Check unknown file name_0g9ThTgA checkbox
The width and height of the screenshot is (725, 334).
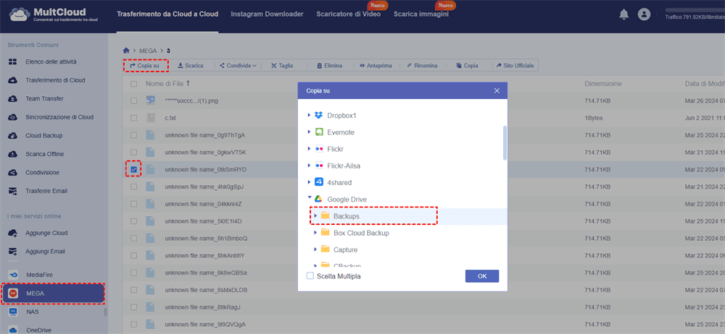coord(133,135)
